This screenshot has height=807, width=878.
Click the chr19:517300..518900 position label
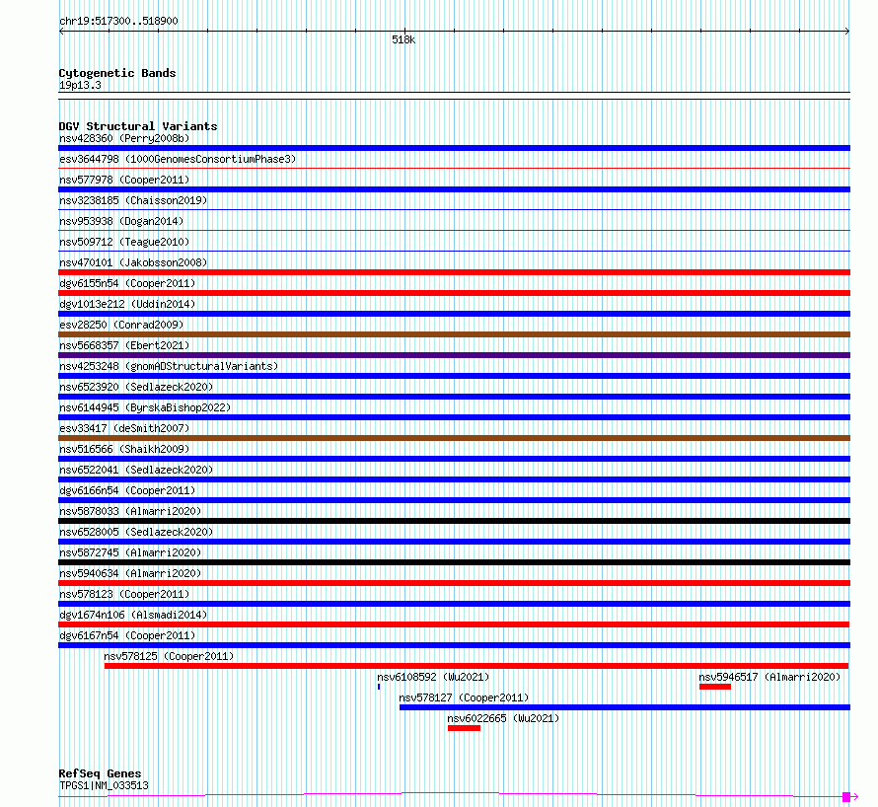(x=118, y=21)
